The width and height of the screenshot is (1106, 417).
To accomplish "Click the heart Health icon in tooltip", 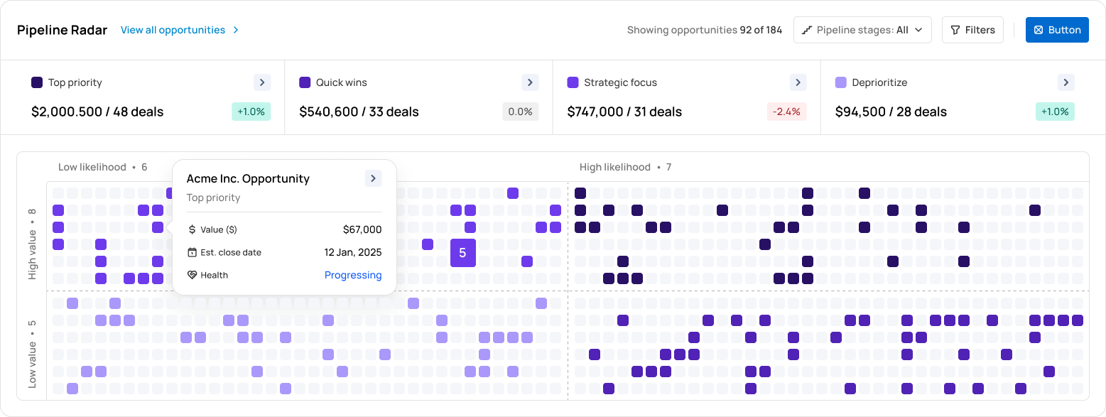I will [x=192, y=275].
